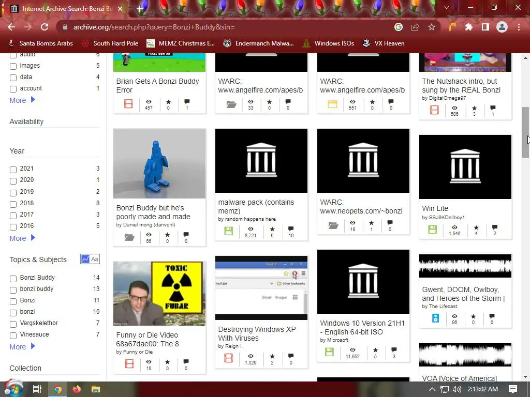Bookmark this page with star icon
This screenshot has width=530, height=397.
(432, 27)
